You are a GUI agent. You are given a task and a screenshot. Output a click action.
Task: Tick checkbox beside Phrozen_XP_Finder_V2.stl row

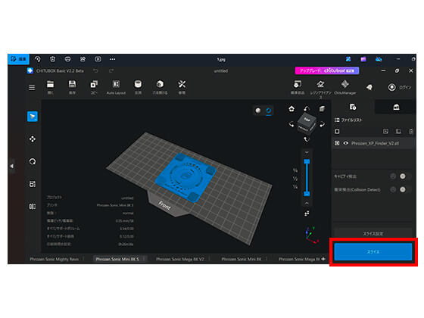tap(337, 143)
